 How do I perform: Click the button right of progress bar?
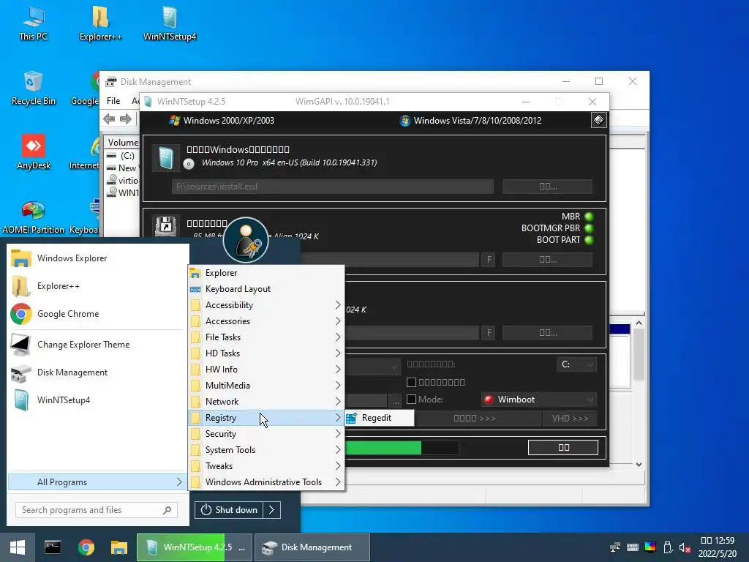pos(563,447)
